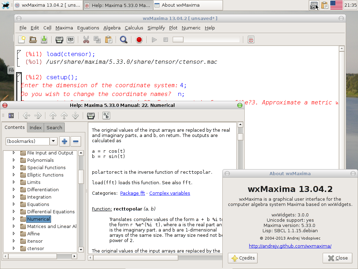Switch to the Index tab

coord(36,127)
